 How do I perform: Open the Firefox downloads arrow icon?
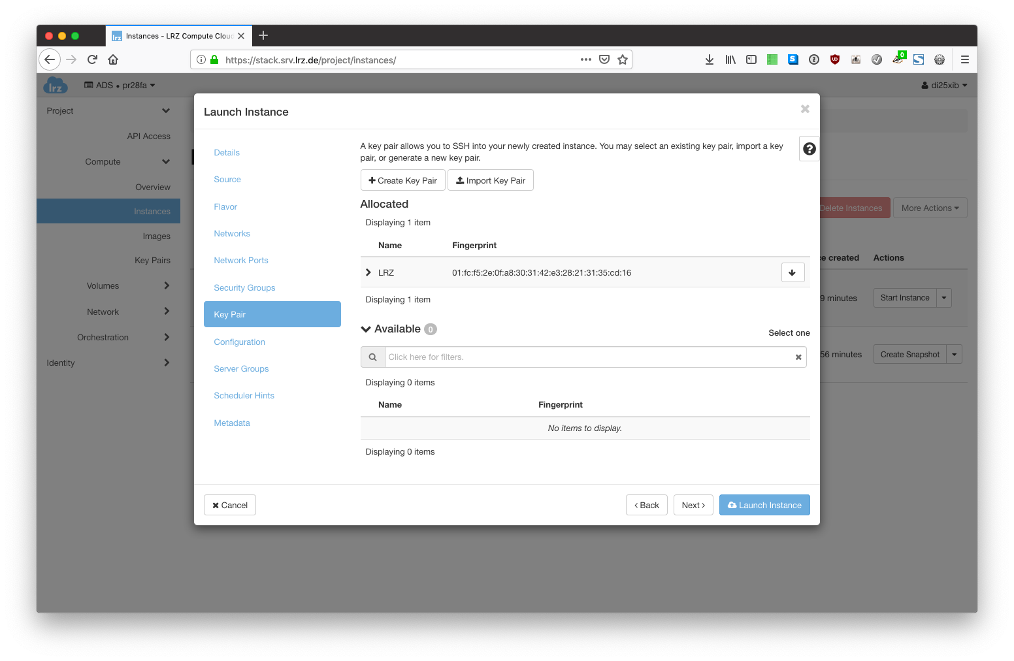(x=709, y=59)
